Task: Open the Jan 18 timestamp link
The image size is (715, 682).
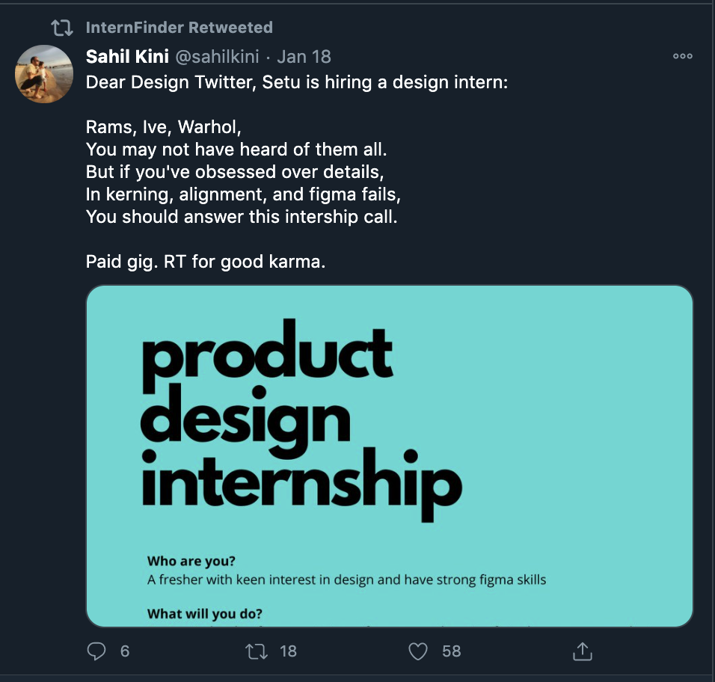Action: (304, 57)
